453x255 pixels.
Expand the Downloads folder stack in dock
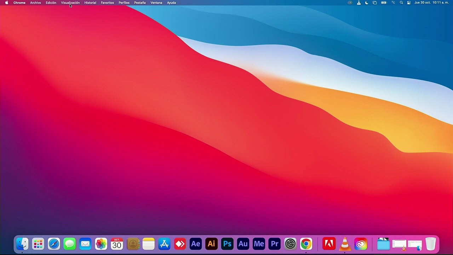383,244
